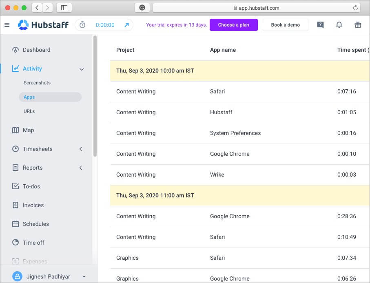This screenshot has height=283, width=370.
Task: Click Hubstaff in App name column
Action: (x=221, y=112)
